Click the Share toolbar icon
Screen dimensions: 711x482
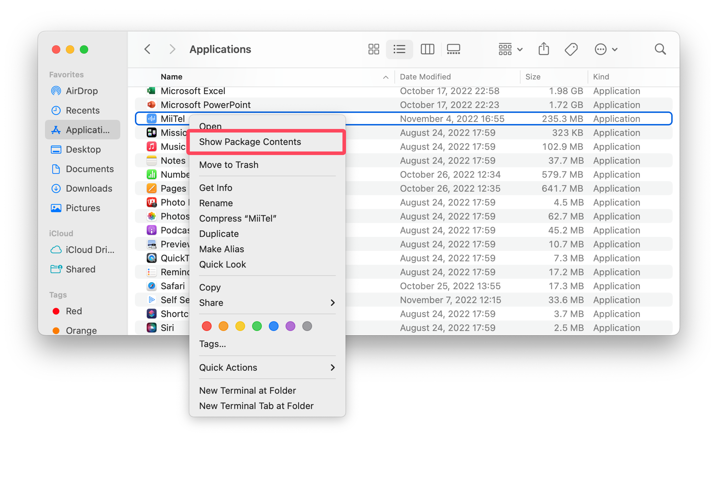coord(544,49)
